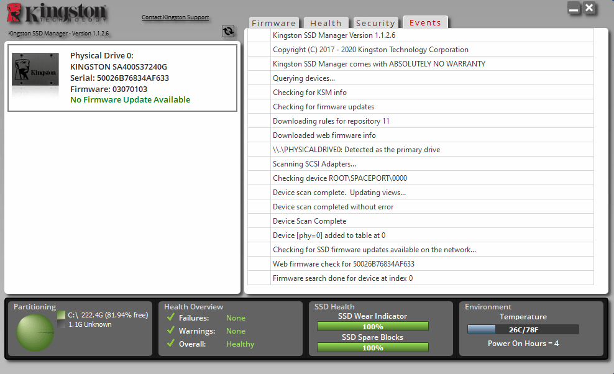The height and width of the screenshot is (374, 614).
Task: Select the Checking for firmware updates row
Action: [x=421, y=107]
